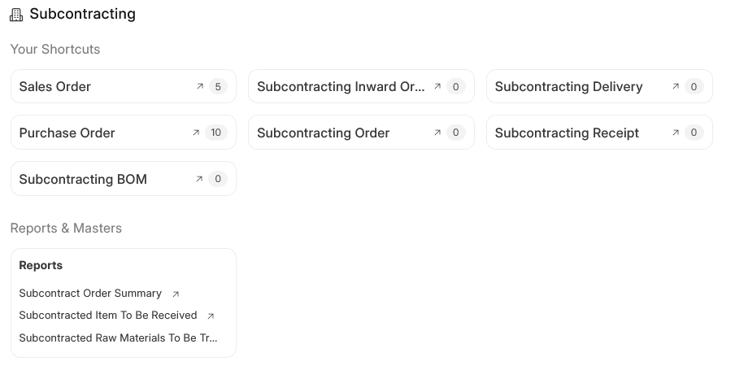
Task: Open Subcontract Order Summary report
Action: (90, 294)
